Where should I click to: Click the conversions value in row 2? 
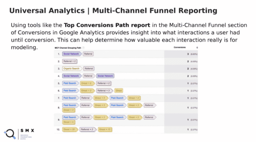[188, 61]
